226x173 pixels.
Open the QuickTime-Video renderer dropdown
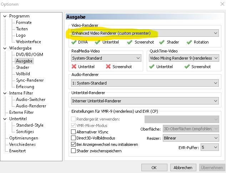pos(184,58)
